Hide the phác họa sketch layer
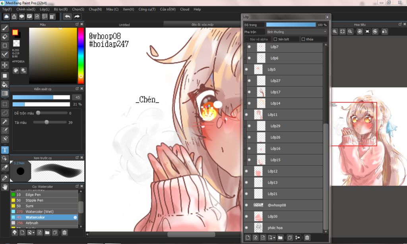This screenshot has height=244, width=407. pos(246,228)
